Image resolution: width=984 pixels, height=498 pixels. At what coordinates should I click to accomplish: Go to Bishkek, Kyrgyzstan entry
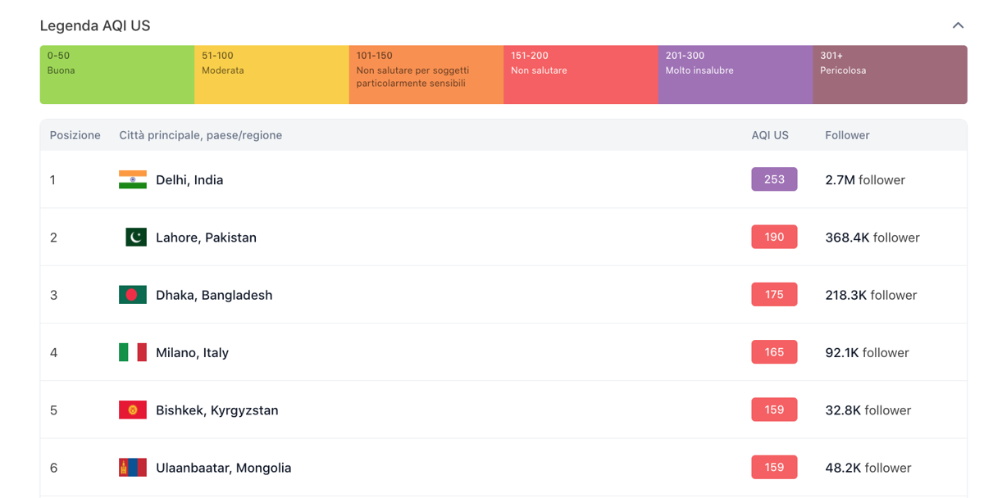tap(216, 410)
